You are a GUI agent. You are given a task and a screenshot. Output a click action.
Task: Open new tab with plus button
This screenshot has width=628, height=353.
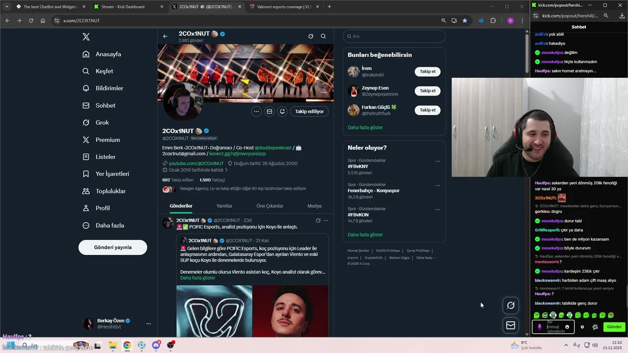[x=329, y=7]
